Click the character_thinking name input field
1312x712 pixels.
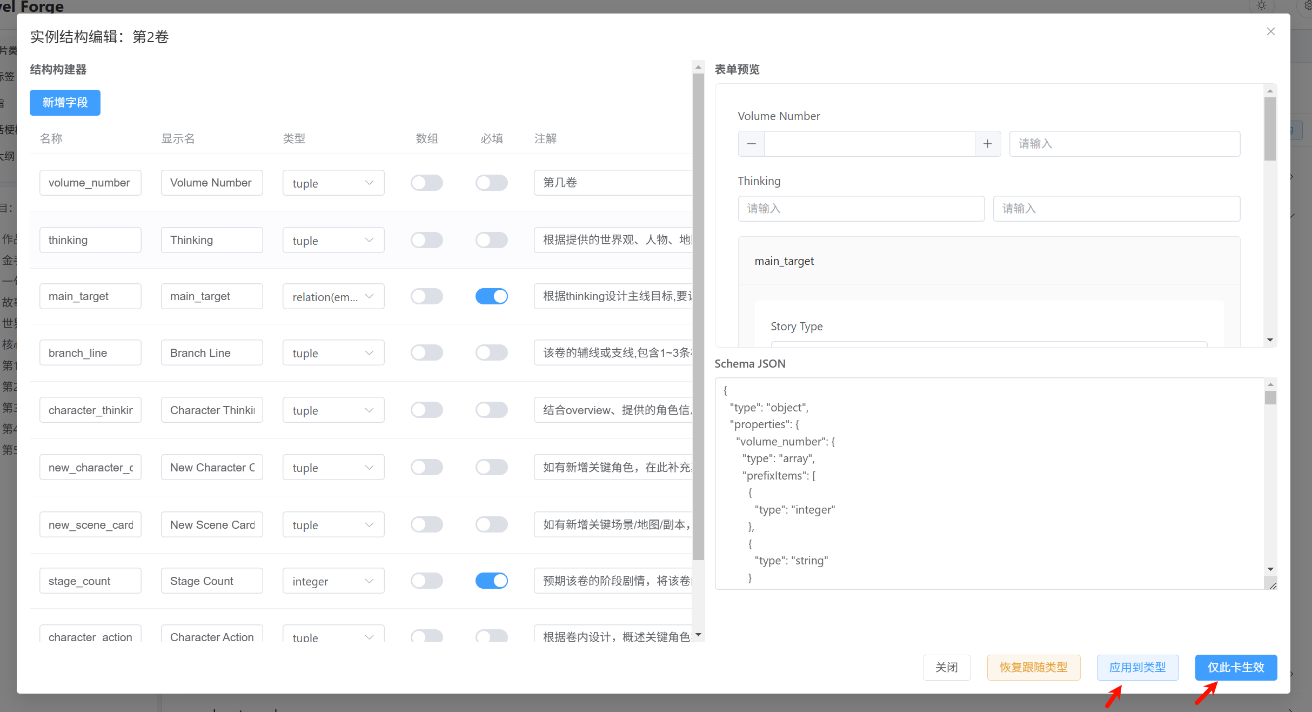(90, 410)
